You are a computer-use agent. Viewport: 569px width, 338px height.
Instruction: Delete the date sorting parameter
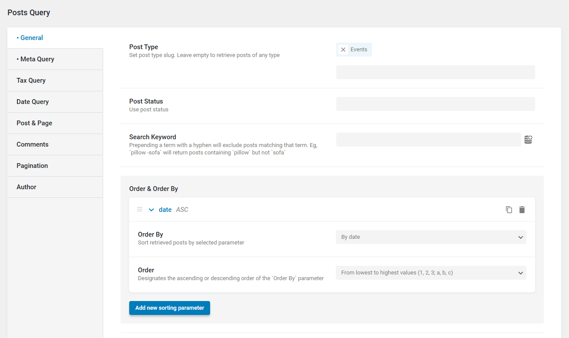click(x=522, y=210)
